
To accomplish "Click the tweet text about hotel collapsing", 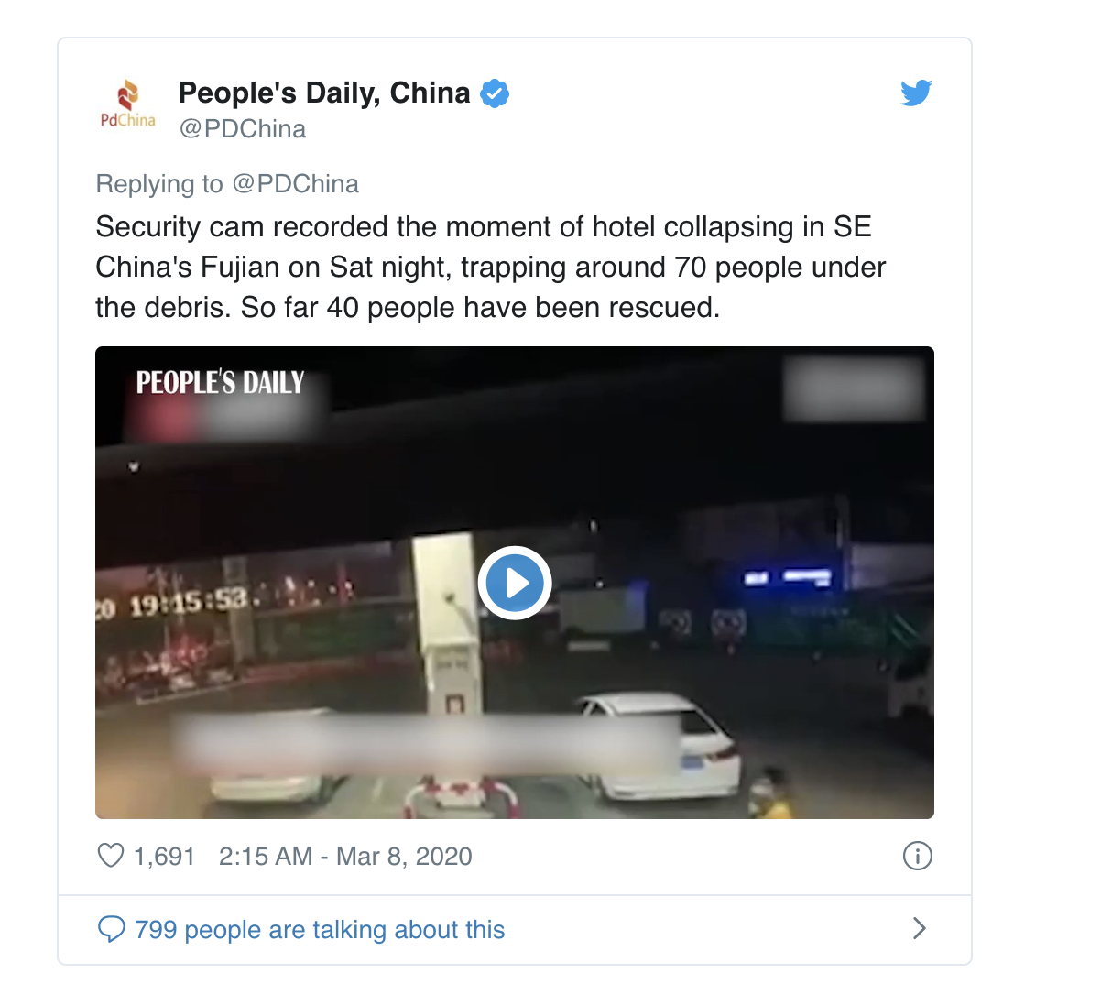I will pyautogui.click(x=491, y=267).
